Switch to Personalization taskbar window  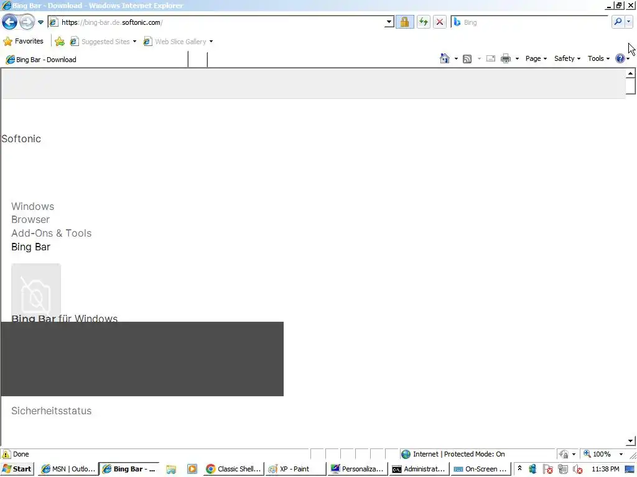(358, 469)
